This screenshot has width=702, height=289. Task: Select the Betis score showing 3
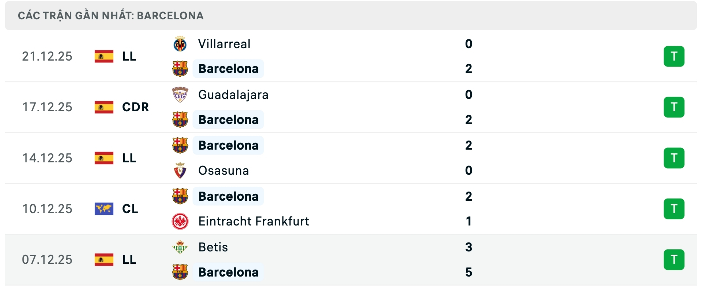coord(468,247)
